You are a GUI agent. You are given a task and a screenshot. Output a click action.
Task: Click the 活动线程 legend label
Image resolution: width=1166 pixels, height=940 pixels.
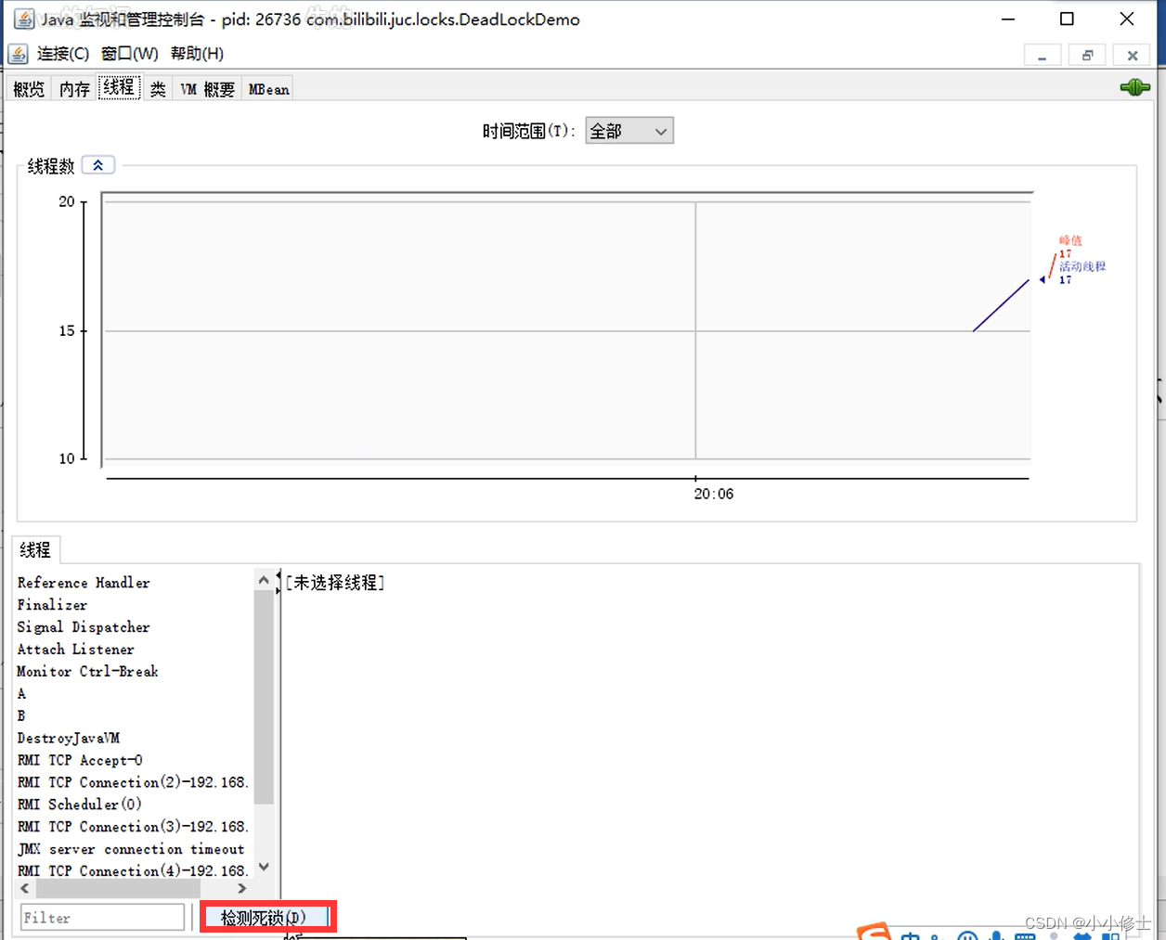point(1082,266)
